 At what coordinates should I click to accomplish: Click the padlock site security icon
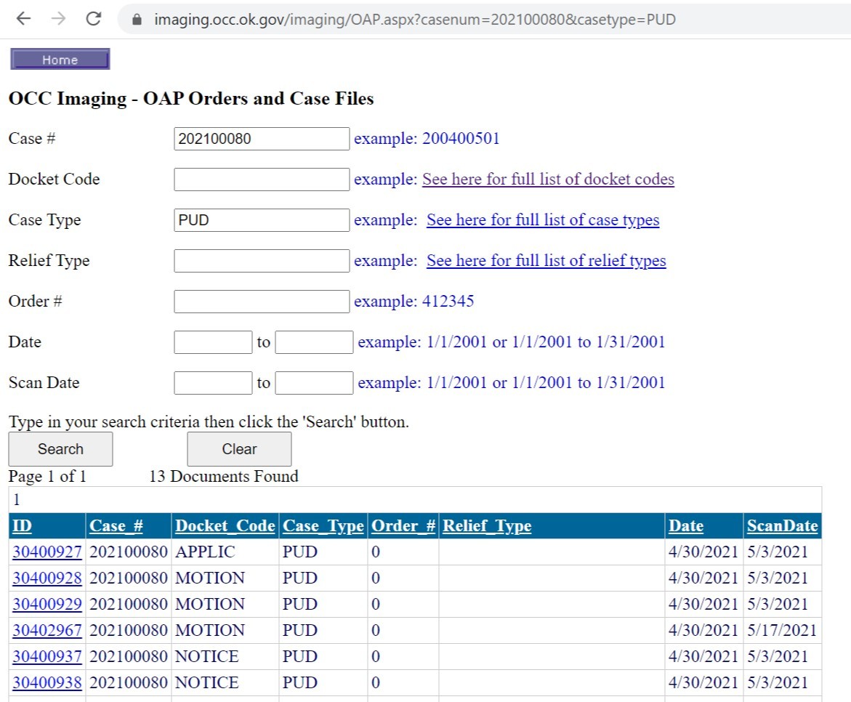136,20
